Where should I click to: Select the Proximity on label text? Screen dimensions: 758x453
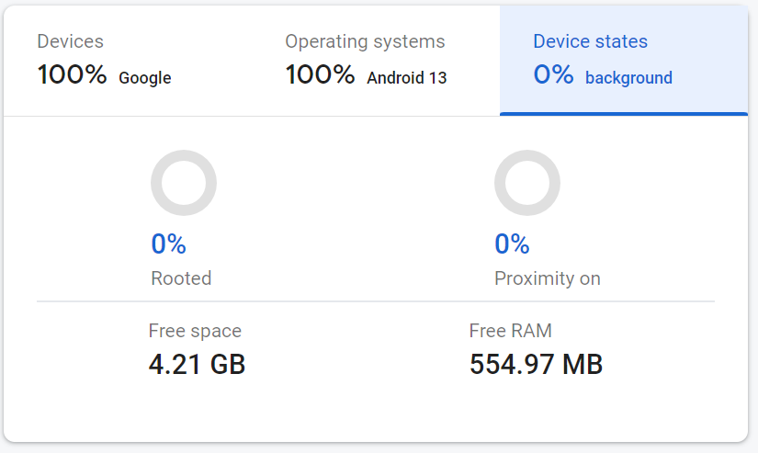[548, 277]
